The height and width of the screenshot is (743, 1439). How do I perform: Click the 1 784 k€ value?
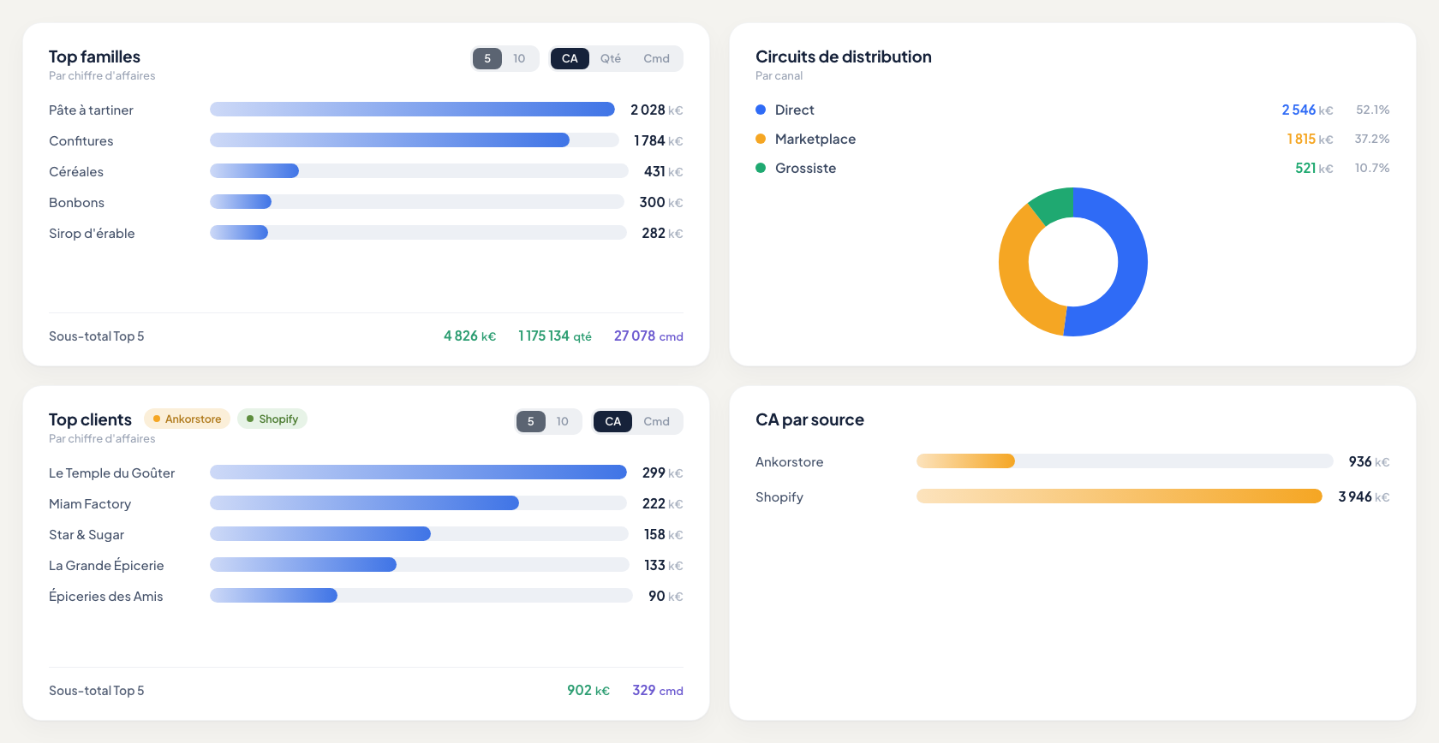(659, 140)
